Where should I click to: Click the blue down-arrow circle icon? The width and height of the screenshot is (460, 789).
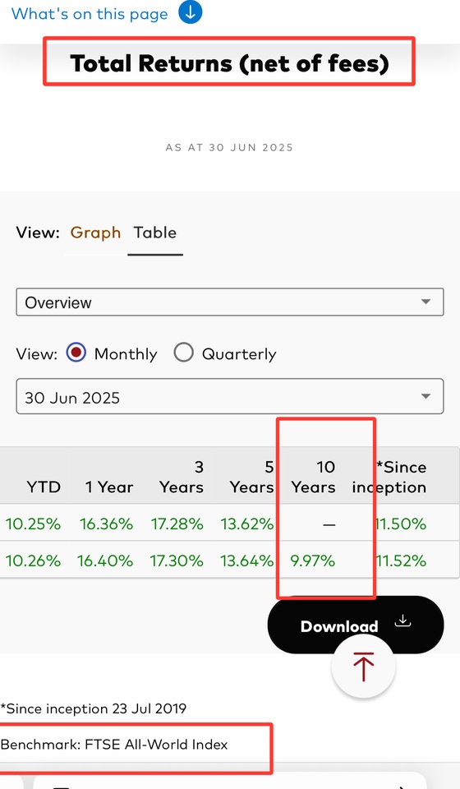(x=190, y=12)
